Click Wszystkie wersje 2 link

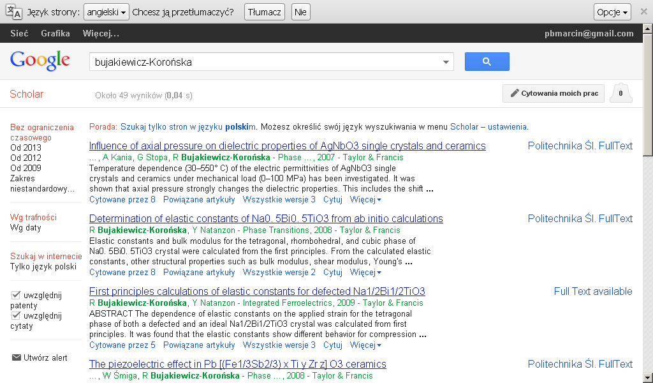click(279, 272)
